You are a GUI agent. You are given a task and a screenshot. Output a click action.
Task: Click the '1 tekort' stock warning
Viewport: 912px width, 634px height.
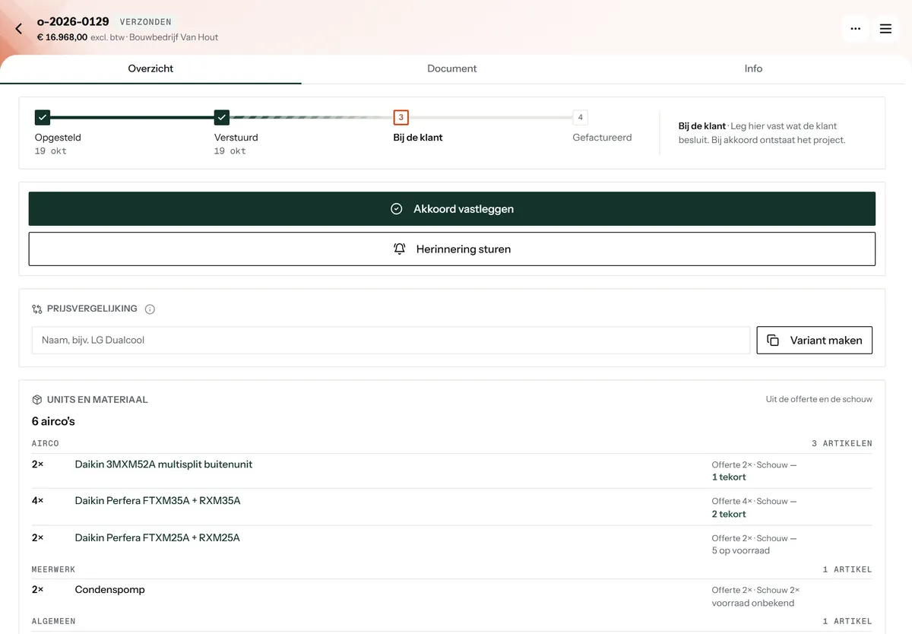pyautogui.click(x=729, y=477)
